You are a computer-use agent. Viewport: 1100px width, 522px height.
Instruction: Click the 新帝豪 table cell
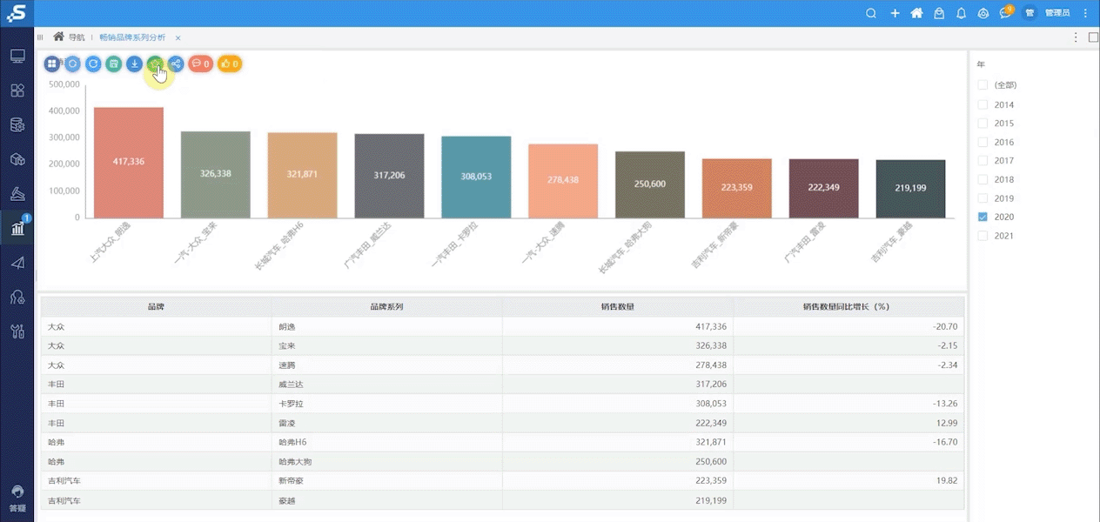[386, 480]
